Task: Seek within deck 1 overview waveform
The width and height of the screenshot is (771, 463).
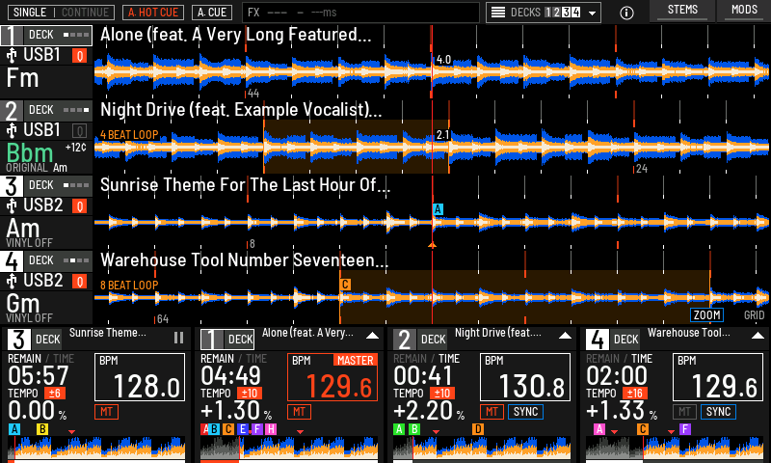Action: coord(289,449)
